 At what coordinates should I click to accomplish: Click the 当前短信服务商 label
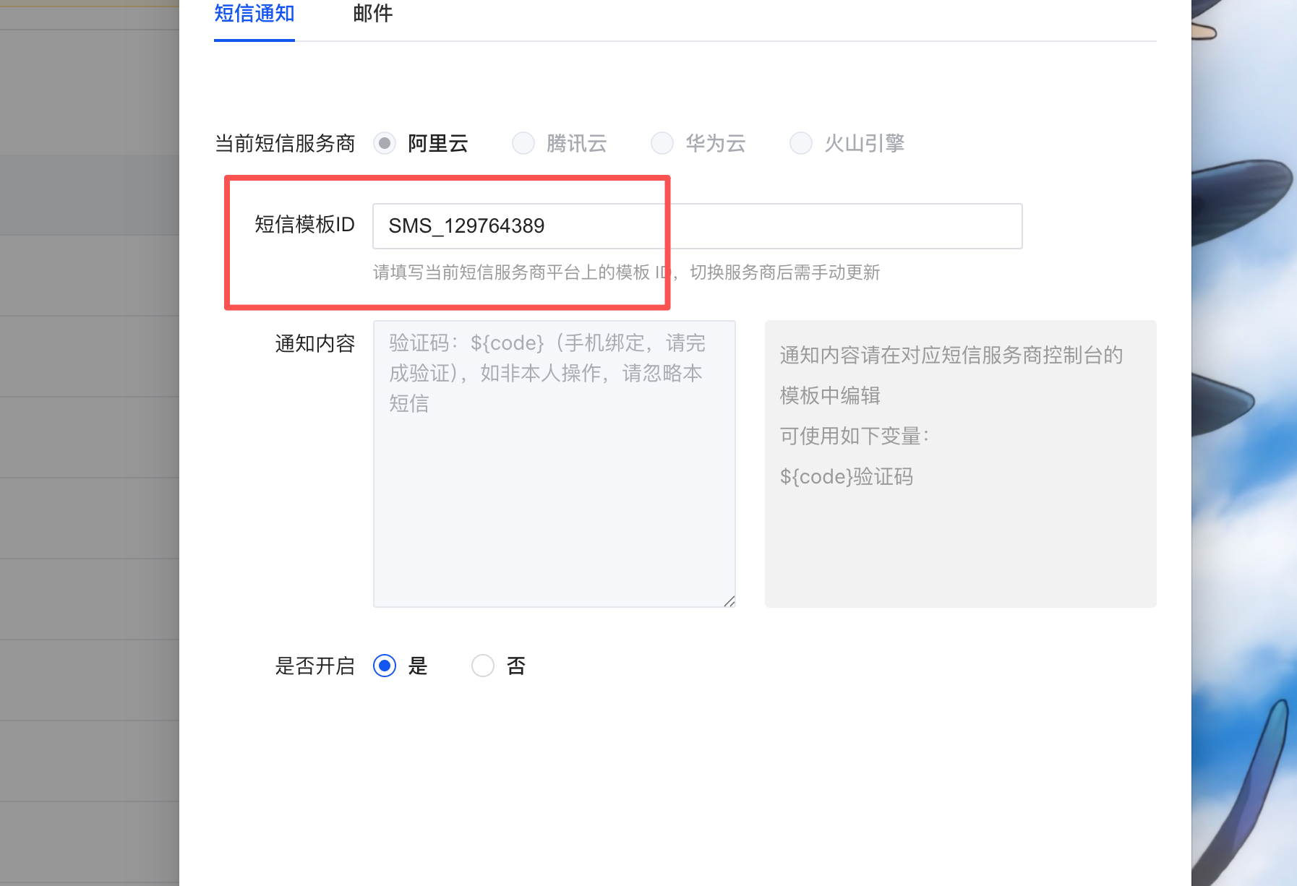(285, 143)
